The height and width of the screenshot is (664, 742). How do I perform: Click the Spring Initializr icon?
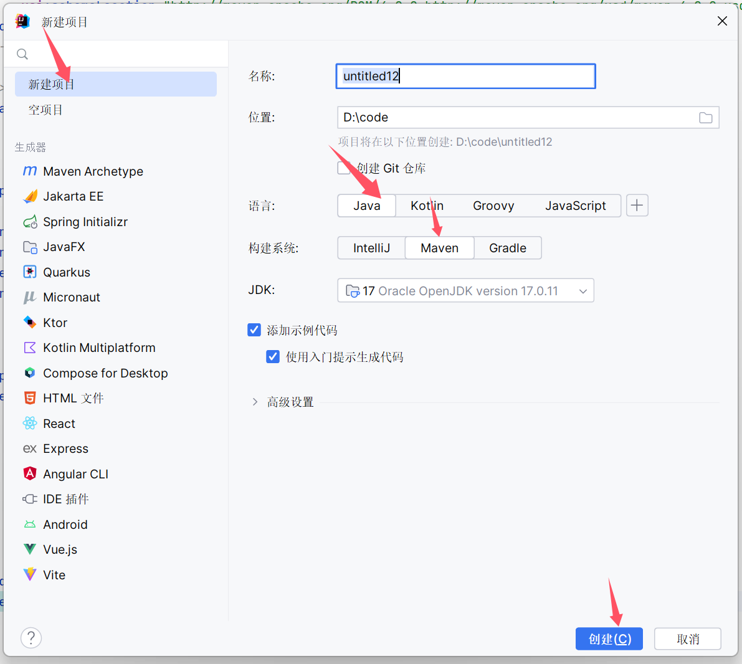(x=30, y=222)
